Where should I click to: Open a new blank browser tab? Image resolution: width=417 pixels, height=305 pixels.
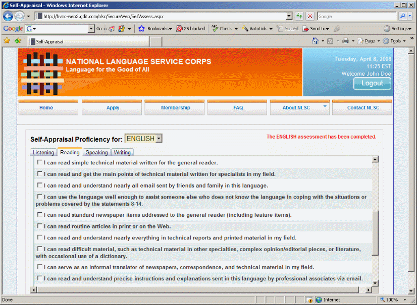156,42
